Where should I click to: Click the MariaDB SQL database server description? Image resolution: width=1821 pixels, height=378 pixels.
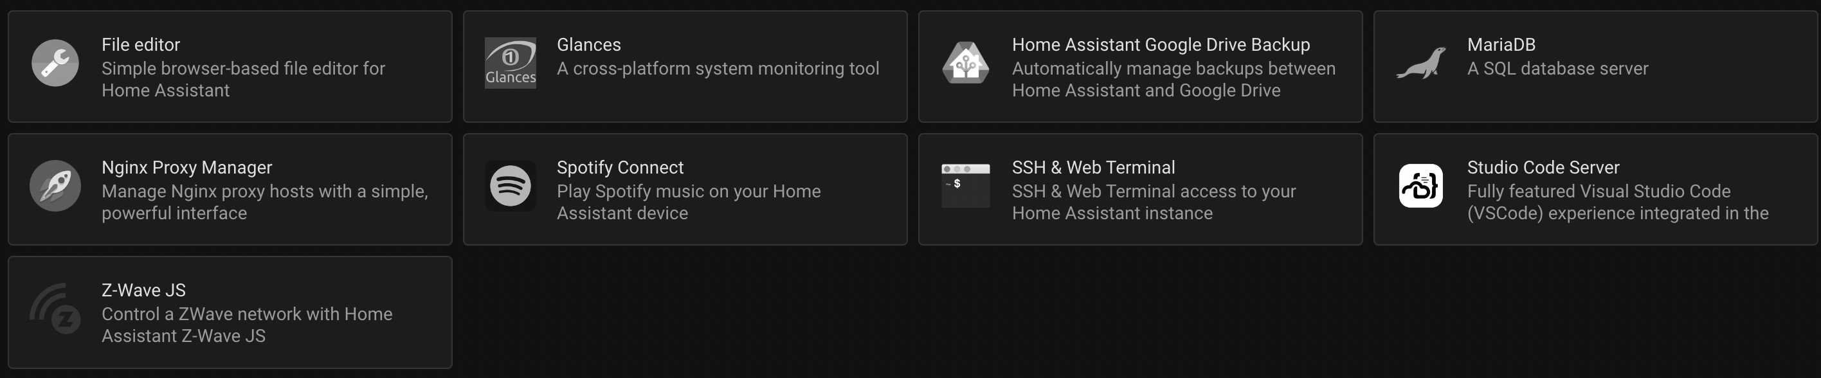1557,69
